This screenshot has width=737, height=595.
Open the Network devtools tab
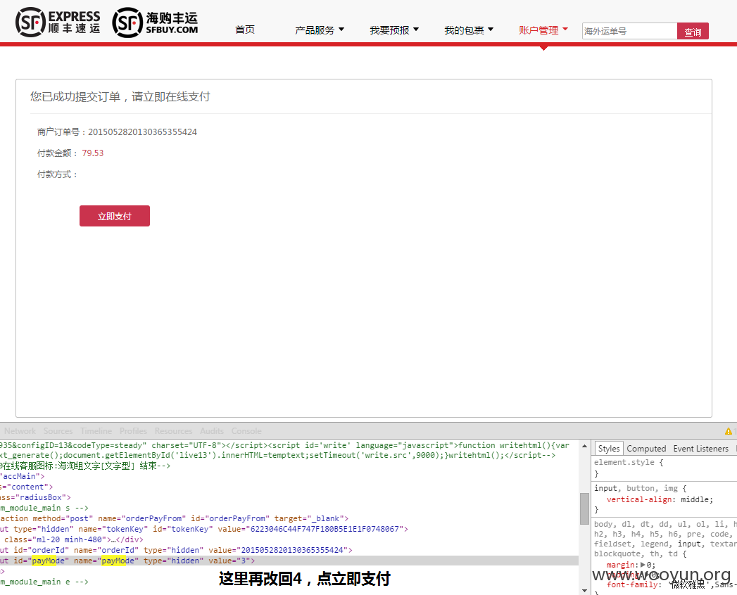[x=20, y=431]
